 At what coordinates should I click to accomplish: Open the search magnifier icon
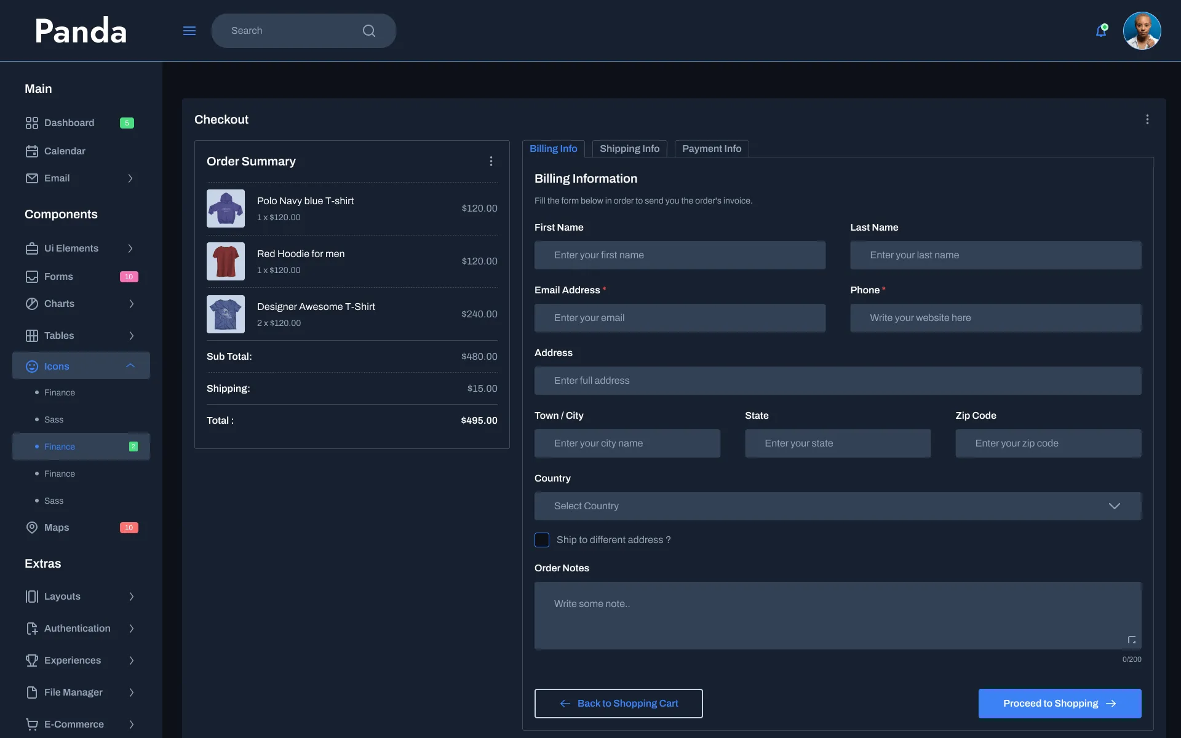click(368, 30)
